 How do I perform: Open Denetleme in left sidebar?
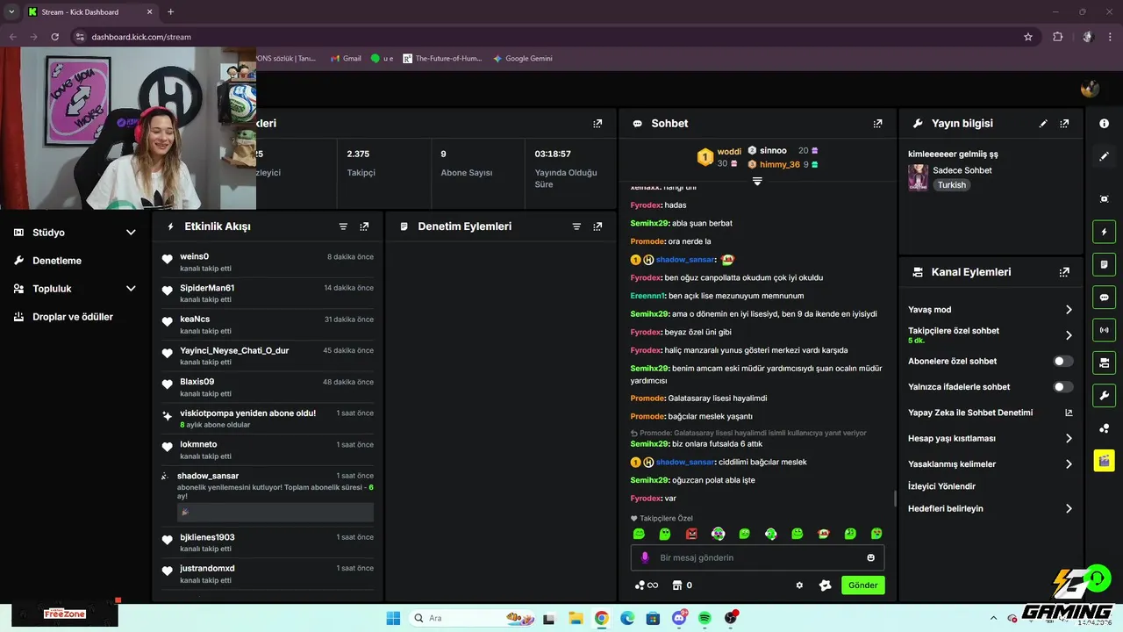(x=57, y=261)
